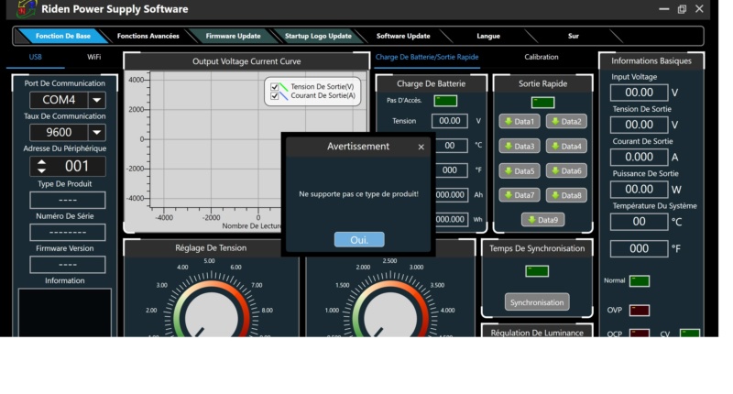Uncheck Tension De Sortie(V) curve checkbox
This screenshot has width=733, height=394.
pos(274,87)
